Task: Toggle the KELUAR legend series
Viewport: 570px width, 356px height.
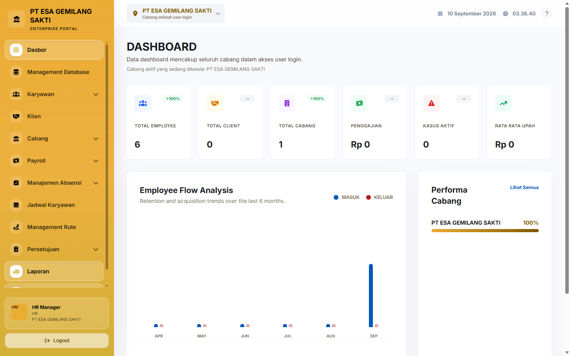Action: (x=380, y=197)
